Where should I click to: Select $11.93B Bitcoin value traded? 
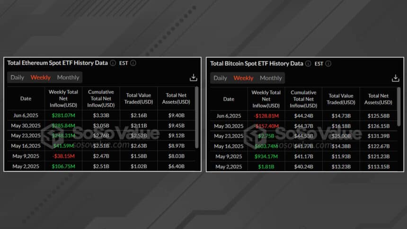point(341,156)
